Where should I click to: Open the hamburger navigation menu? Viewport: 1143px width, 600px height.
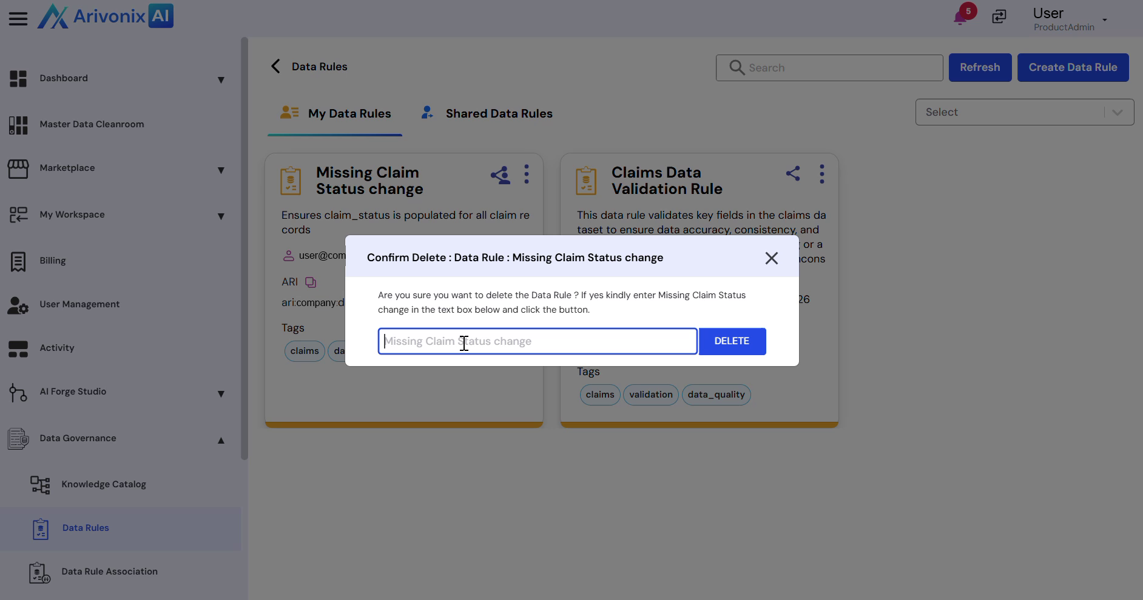pos(18,18)
